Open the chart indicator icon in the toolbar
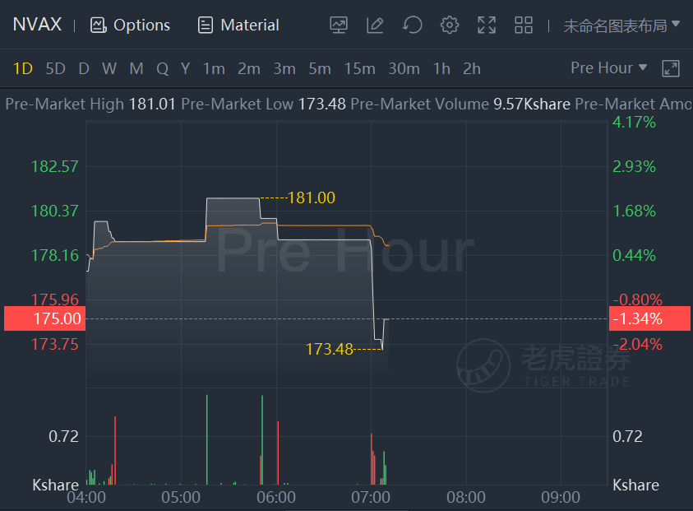 339,25
